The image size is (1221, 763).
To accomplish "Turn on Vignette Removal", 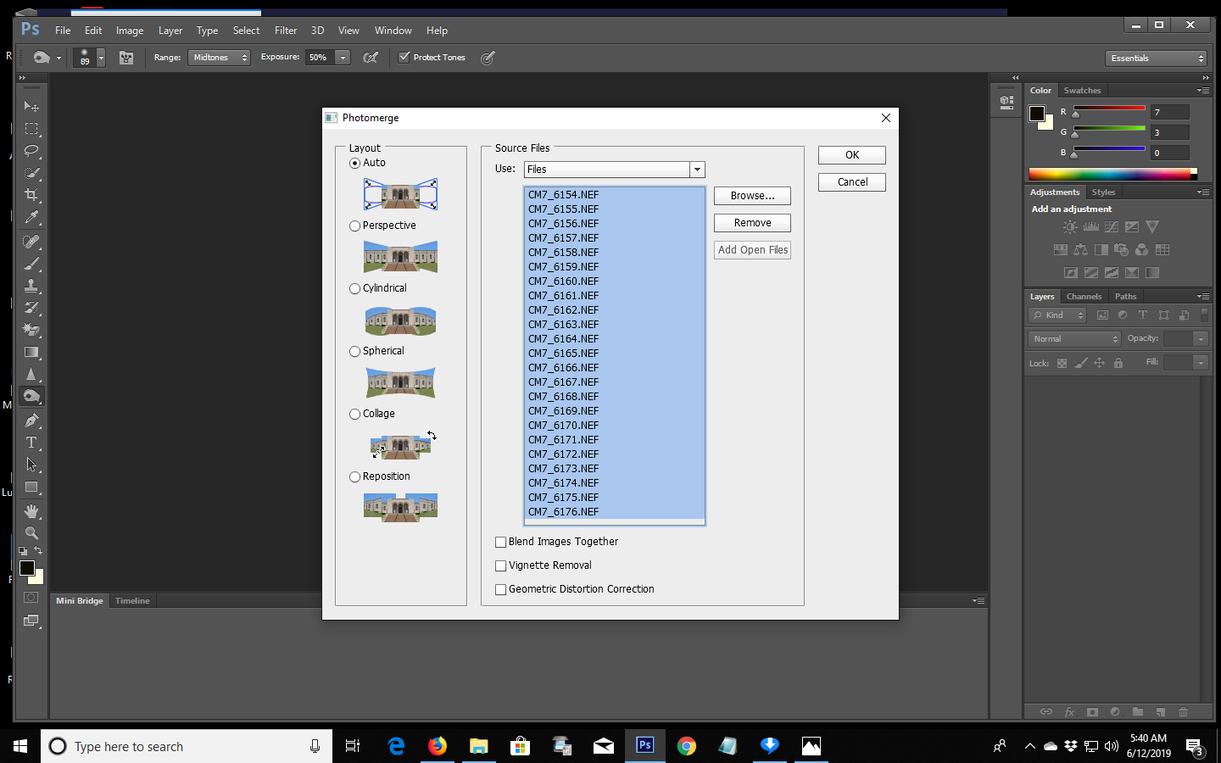I will [500, 565].
